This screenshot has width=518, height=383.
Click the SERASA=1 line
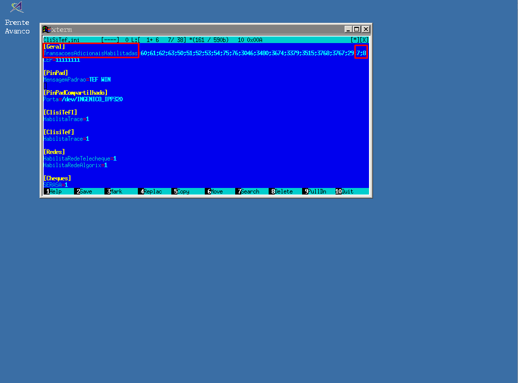(x=56, y=185)
